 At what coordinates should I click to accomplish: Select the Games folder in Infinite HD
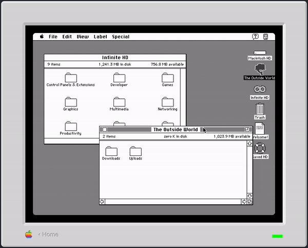tap(167, 78)
